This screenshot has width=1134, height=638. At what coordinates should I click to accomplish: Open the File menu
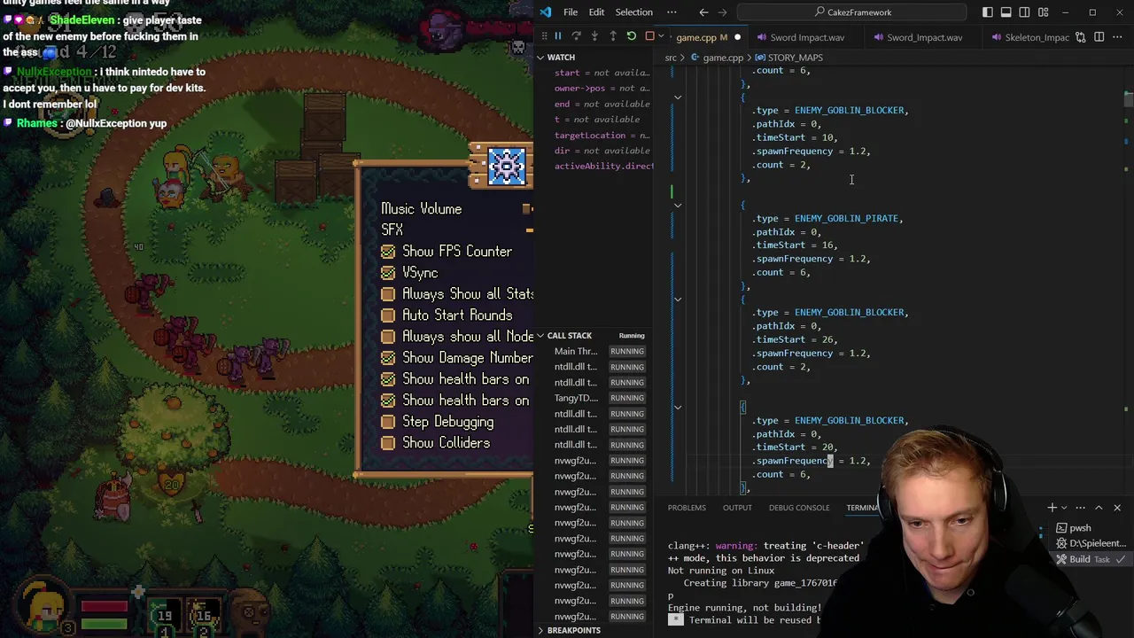(x=571, y=12)
